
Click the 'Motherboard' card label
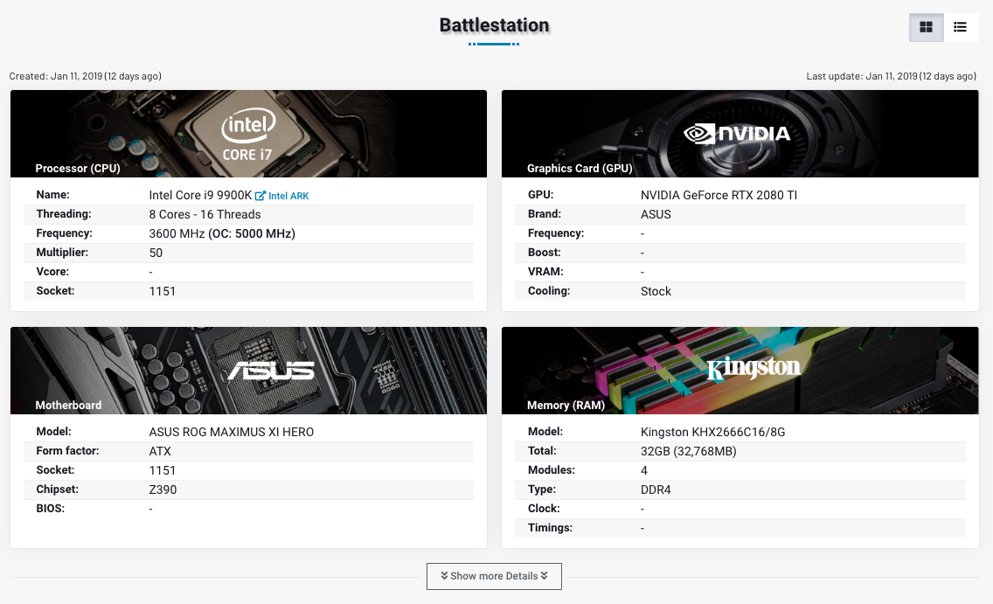tap(68, 406)
